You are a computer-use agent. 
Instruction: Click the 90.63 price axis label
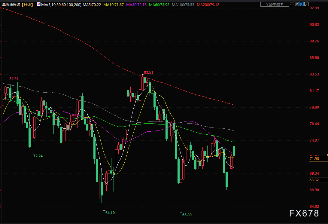click(314, 24)
